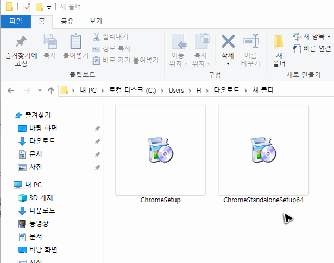
Task: Click the Forward navigation arrow
Action: coord(27,91)
